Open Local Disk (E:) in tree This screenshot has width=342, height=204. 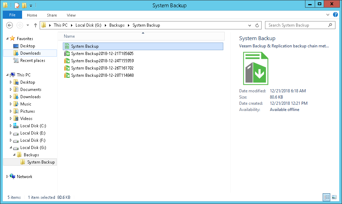[x=33, y=133]
